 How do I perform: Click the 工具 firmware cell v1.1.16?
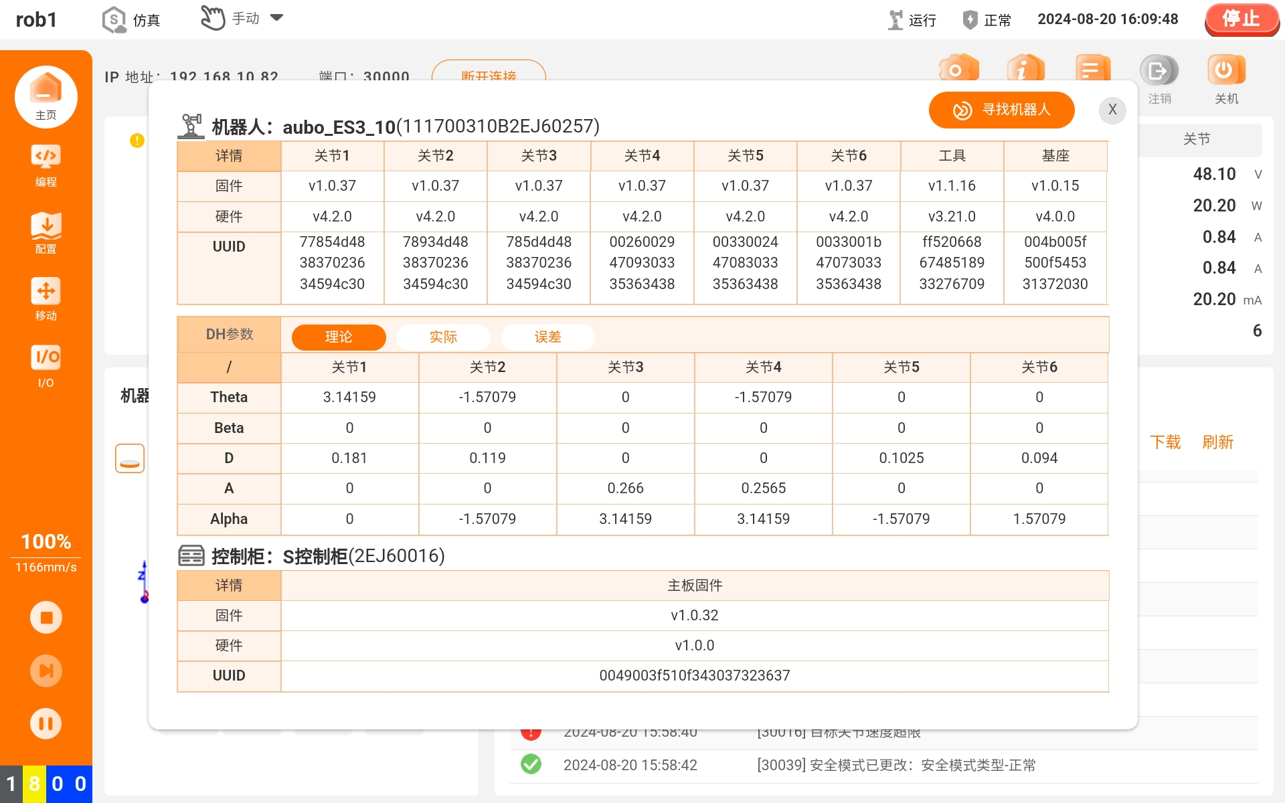[x=952, y=186]
